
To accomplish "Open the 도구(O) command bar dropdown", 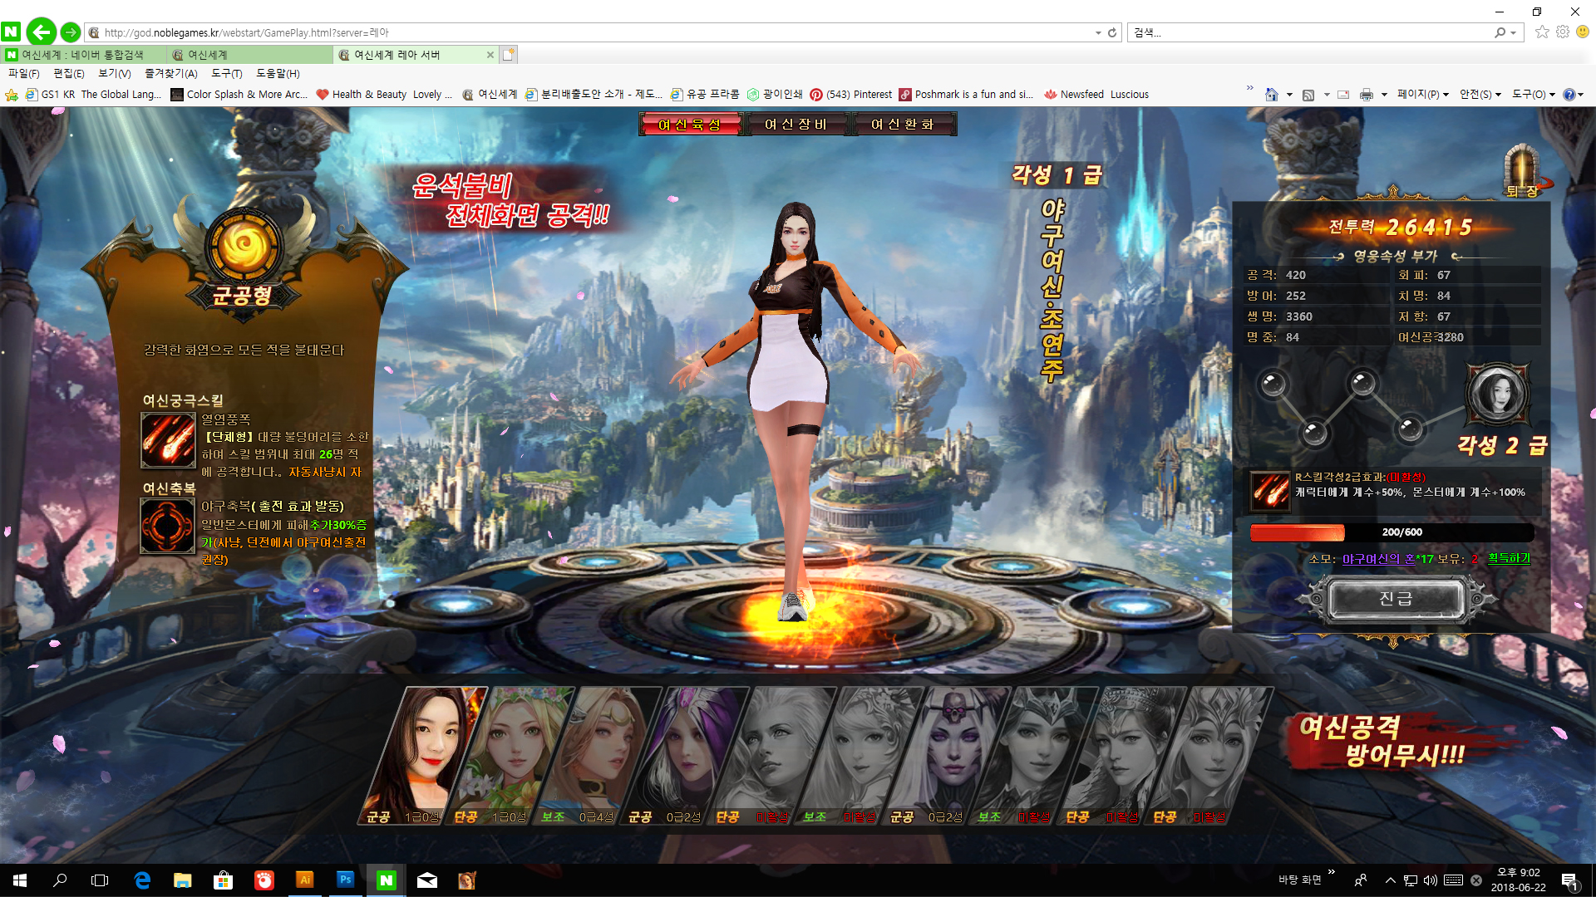I will pyautogui.click(x=1533, y=95).
